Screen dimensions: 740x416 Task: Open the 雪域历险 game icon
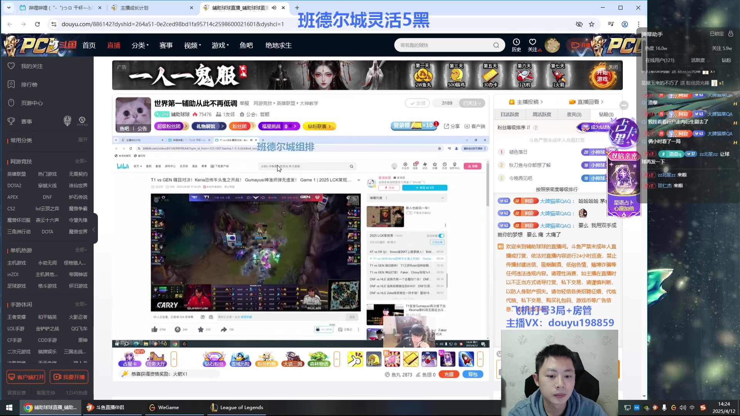click(x=240, y=359)
